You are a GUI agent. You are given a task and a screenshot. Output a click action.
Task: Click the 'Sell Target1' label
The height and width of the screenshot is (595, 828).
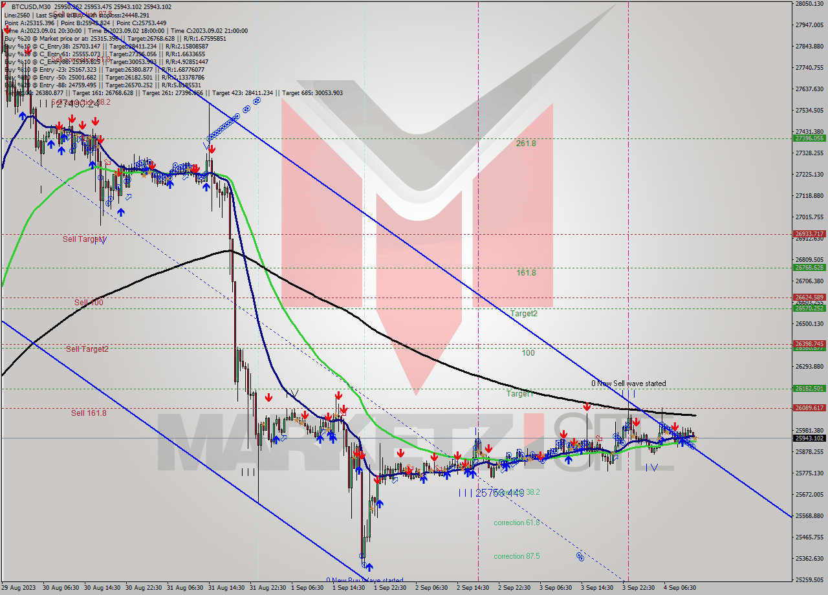[84, 239]
